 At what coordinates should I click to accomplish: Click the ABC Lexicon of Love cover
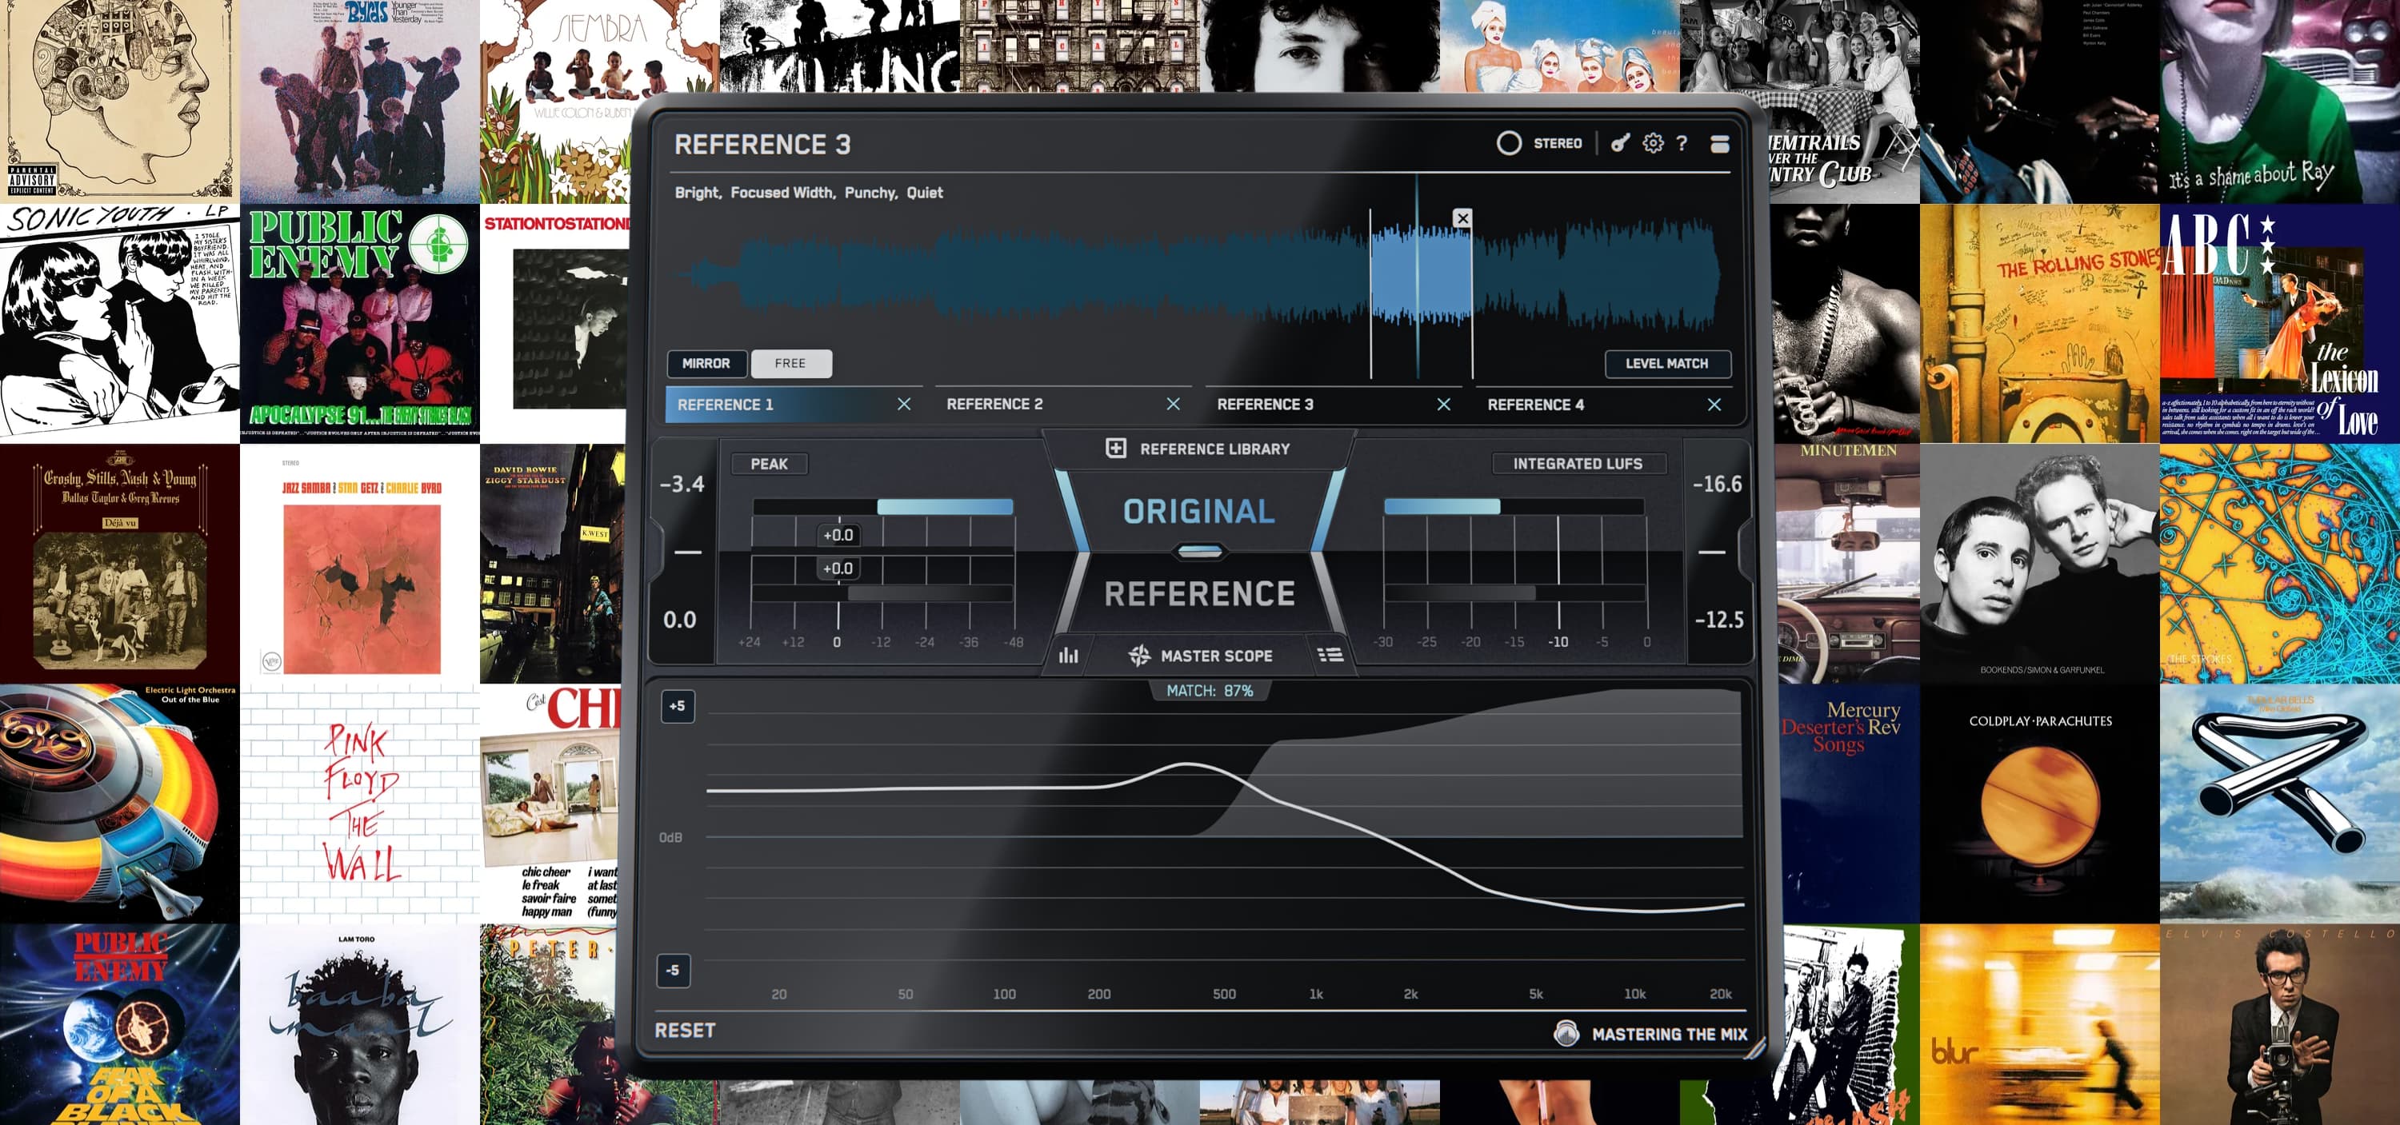(x=2280, y=324)
